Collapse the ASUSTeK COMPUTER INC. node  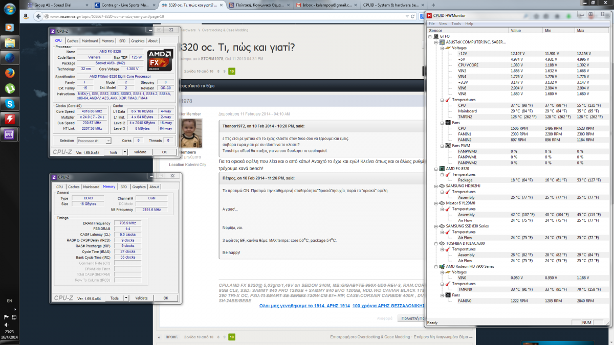(x=436, y=42)
